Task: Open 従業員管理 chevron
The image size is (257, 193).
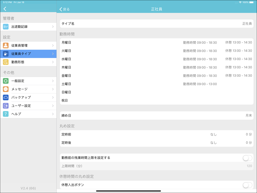Action: (53, 46)
